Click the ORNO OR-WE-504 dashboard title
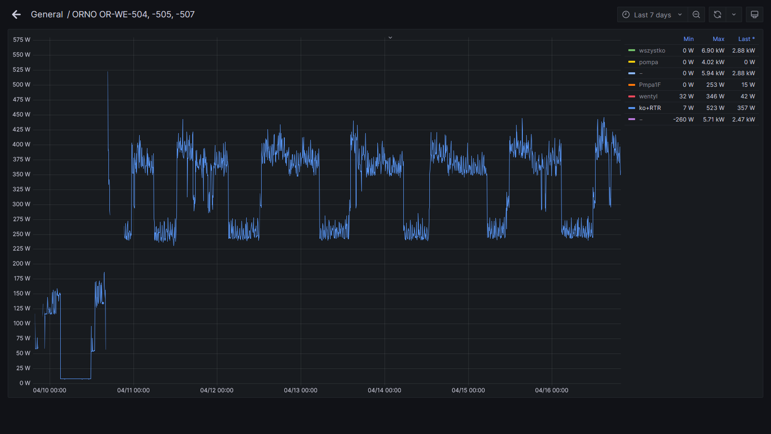 click(133, 14)
